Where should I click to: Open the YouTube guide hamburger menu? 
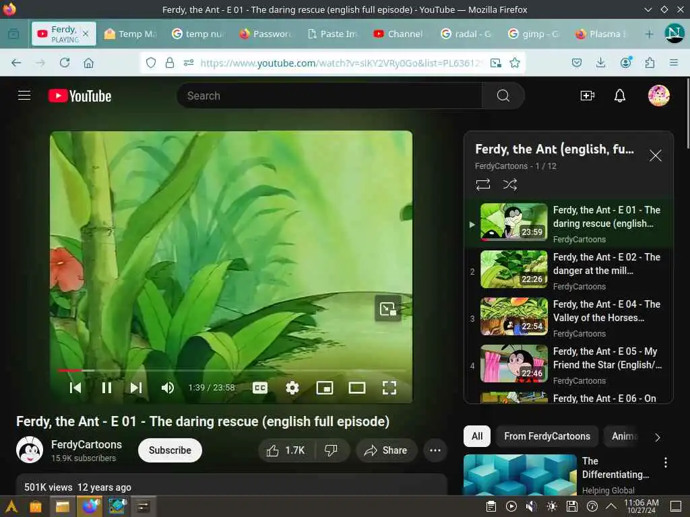24,96
